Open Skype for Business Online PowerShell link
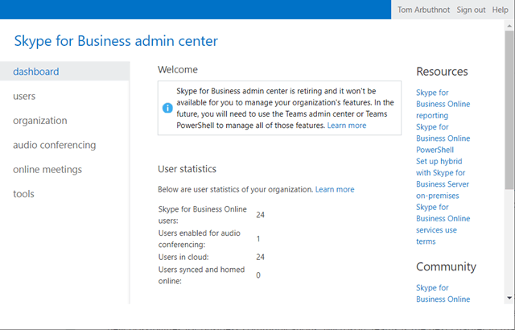Image resolution: width=515 pixels, height=330 pixels. 443,138
